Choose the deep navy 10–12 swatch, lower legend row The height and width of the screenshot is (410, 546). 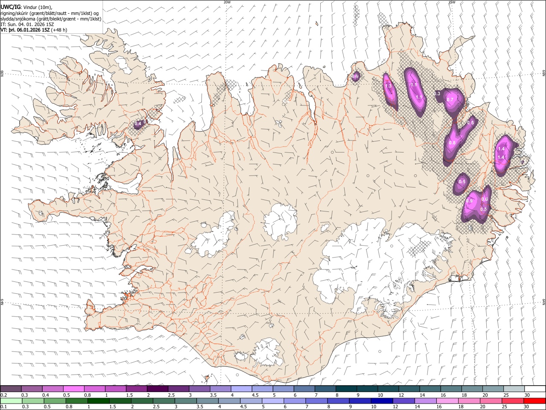[382, 401]
